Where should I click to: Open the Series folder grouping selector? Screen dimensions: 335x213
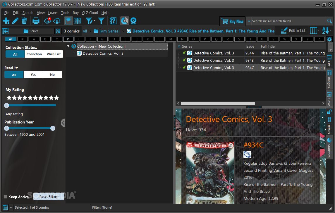pos(31,31)
